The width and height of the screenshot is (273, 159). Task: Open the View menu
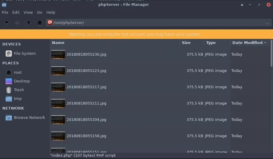pos(28,12)
